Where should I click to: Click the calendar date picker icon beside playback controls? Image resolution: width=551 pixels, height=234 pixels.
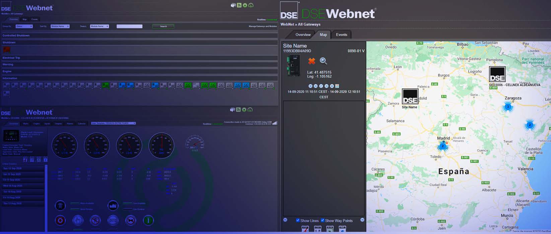point(337,86)
